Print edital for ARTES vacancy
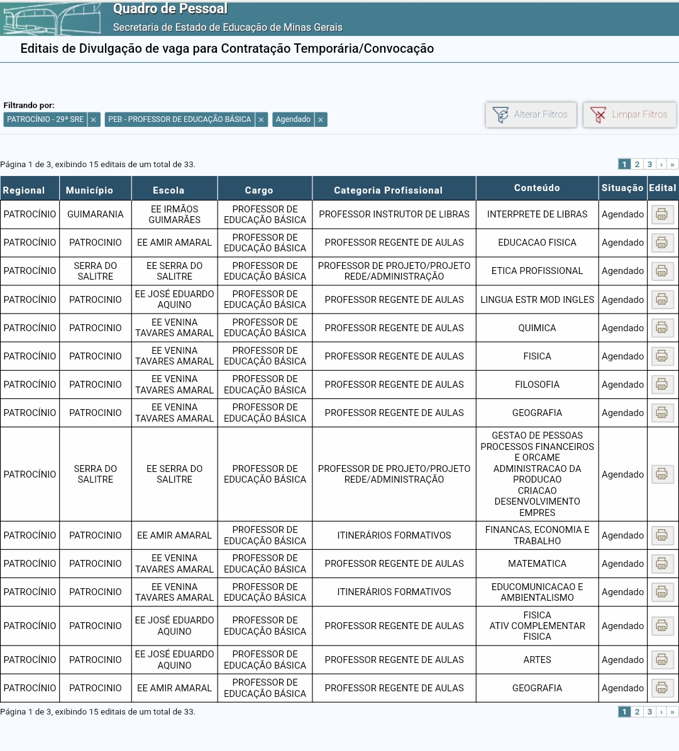Image resolution: width=679 pixels, height=751 pixels. 661,660
